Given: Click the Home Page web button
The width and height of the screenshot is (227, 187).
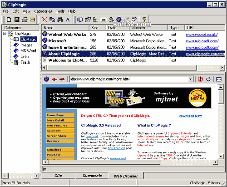Looking at the screenshot, I should pyautogui.click(x=60, y=115).
